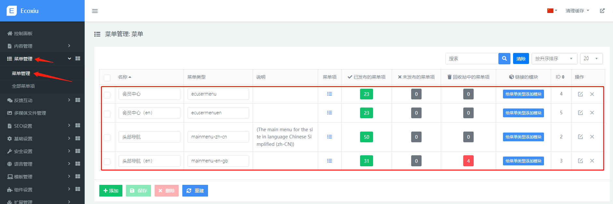Open menu items list for 会员中心 row
The width and height of the screenshot is (613, 204).
(x=329, y=94)
